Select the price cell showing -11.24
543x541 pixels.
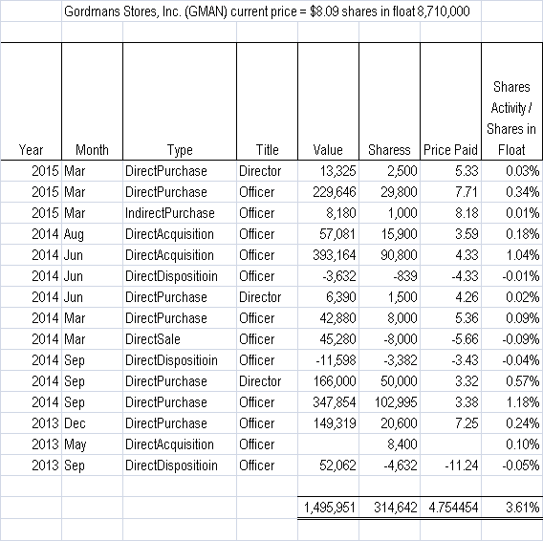(x=450, y=465)
